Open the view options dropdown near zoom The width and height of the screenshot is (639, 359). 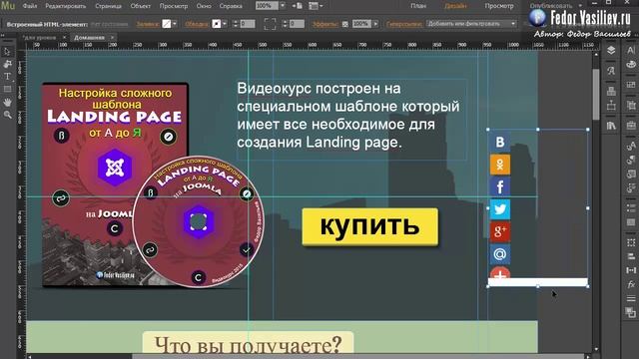pos(316,6)
